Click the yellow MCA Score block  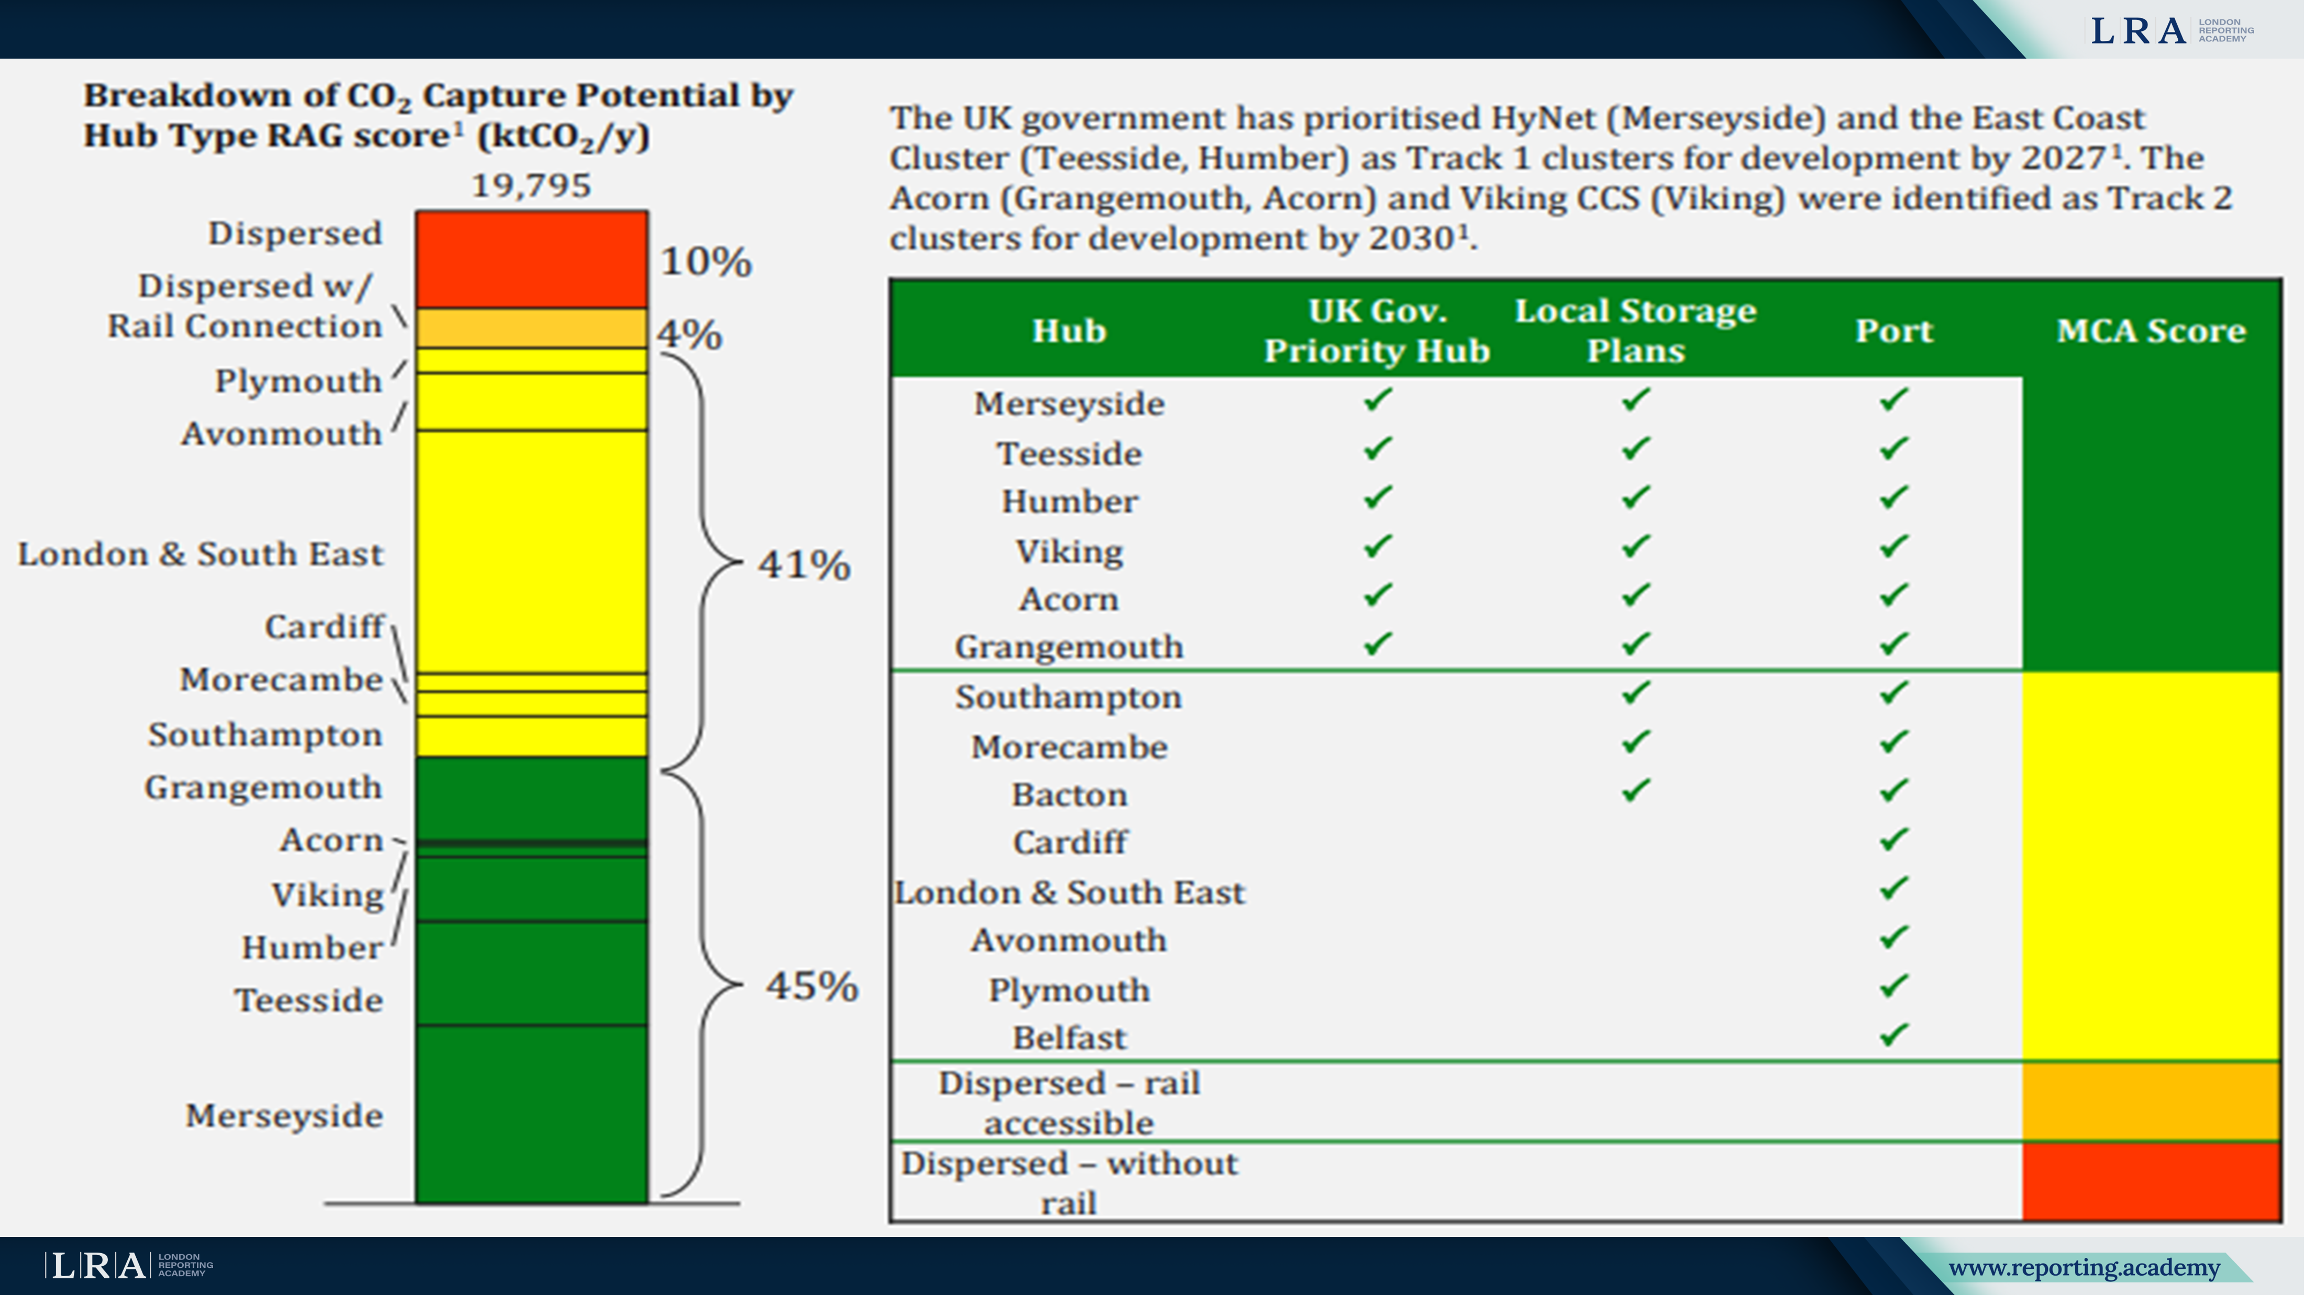coord(2151,866)
